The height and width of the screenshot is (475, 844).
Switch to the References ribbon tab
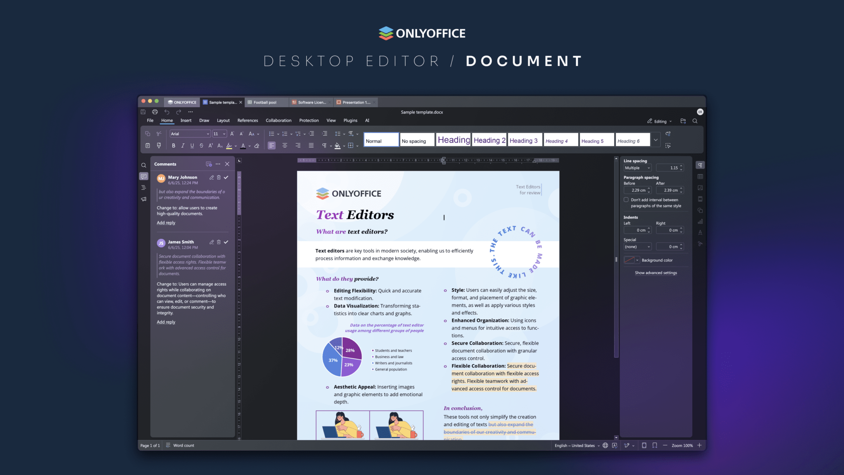point(248,120)
